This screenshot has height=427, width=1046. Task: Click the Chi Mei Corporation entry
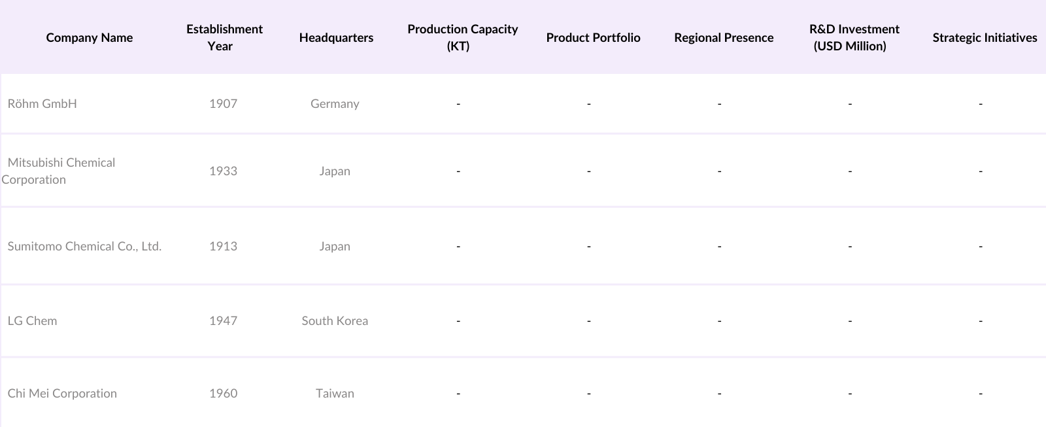[62, 394]
